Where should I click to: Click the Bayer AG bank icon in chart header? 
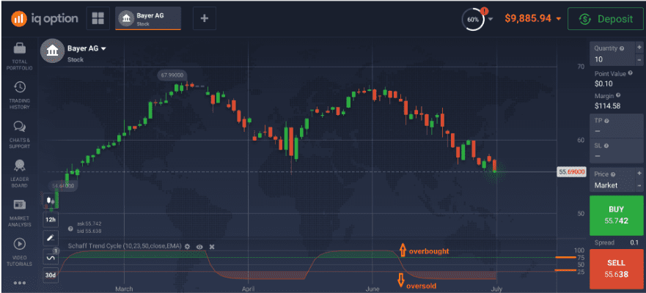tap(52, 51)
